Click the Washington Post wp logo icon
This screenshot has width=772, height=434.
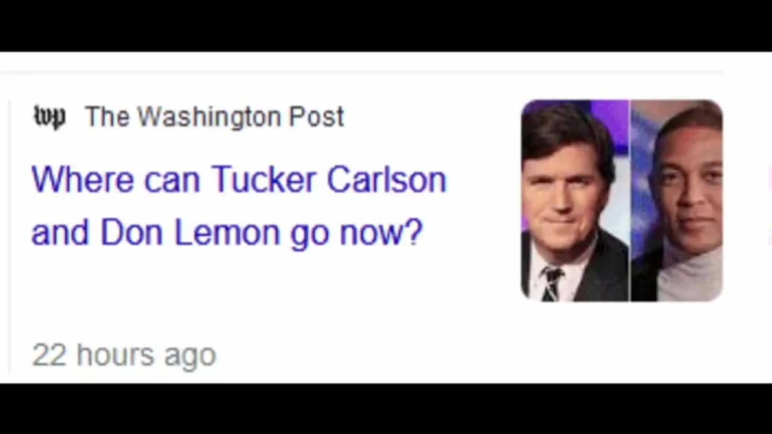coord(49,118)
